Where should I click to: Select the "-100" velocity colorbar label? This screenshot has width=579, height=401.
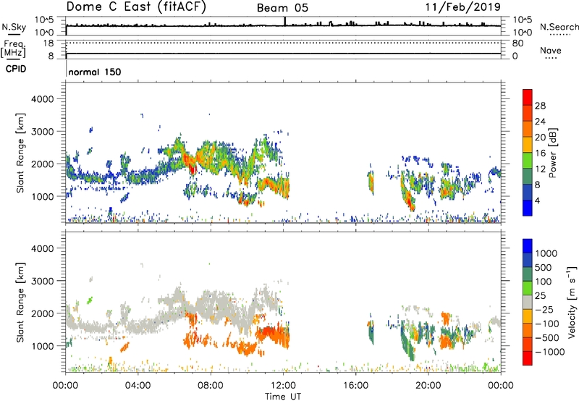(x=547, y=324)
